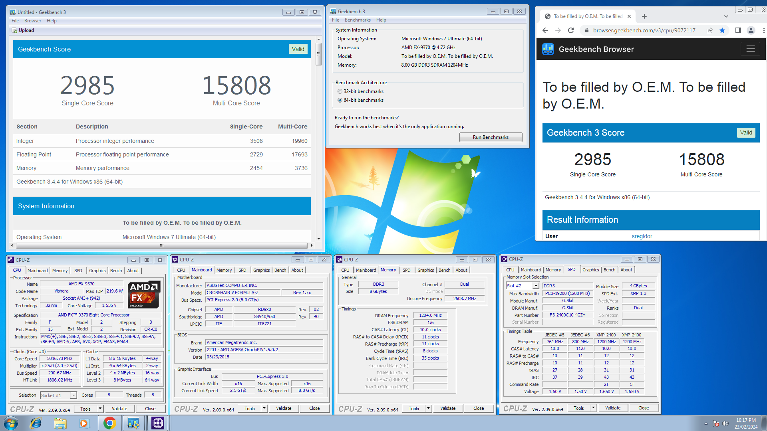The width and height of the screenshot is (767, 431).
Task: Open Benchmarks menu in Geekbench 3 window
Action: pyautogui.click(x=358, y=20)
